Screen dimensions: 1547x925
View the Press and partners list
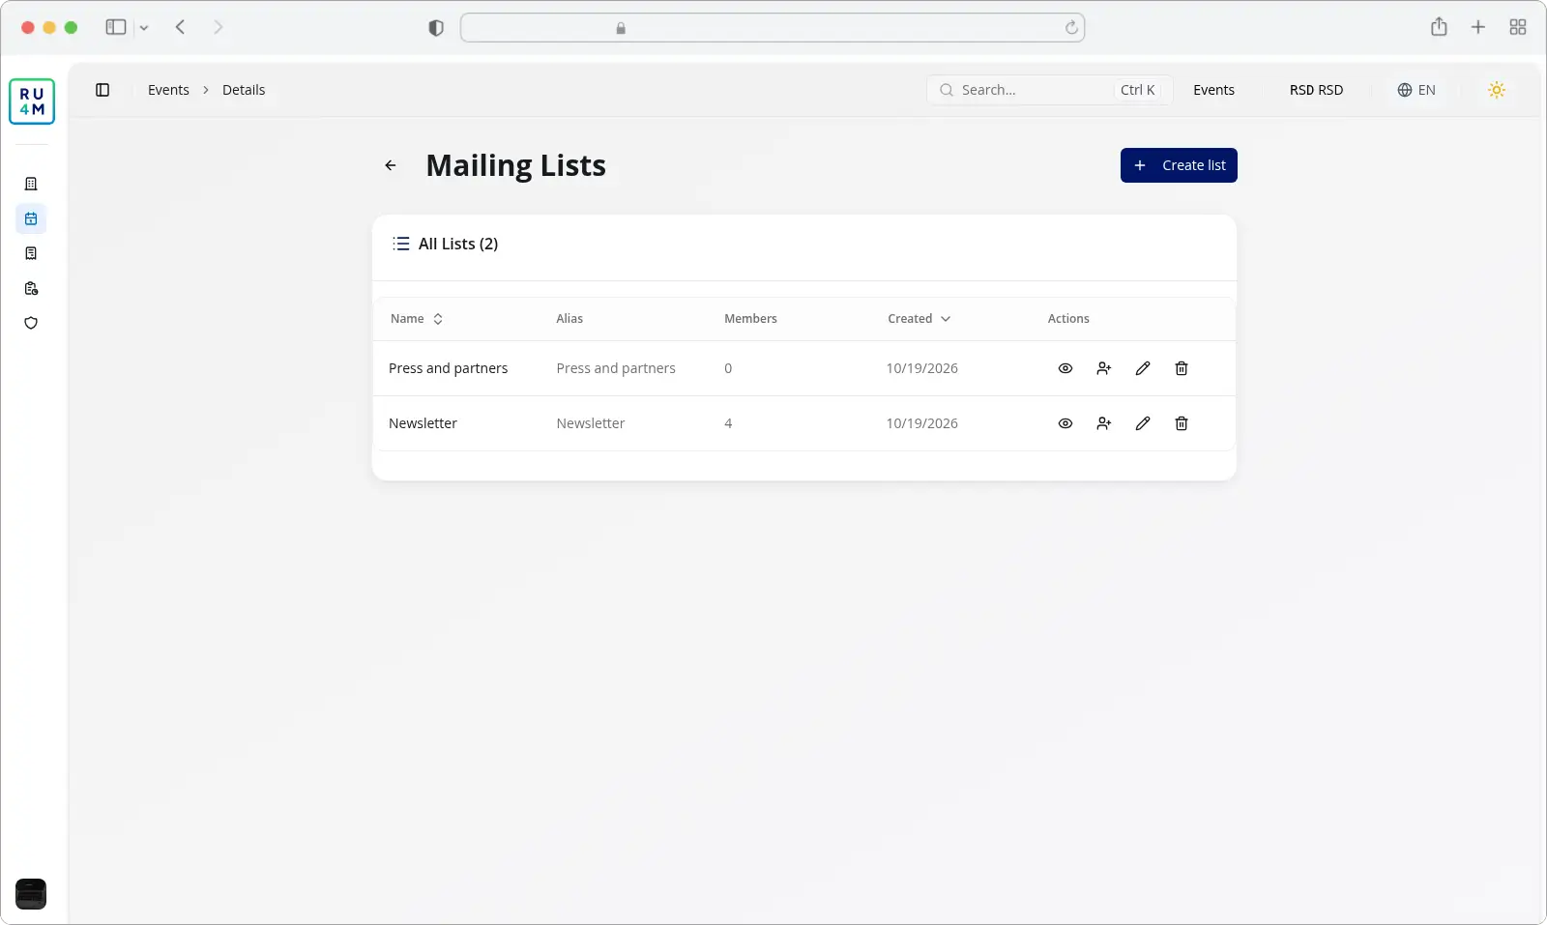pos(1065,368)
